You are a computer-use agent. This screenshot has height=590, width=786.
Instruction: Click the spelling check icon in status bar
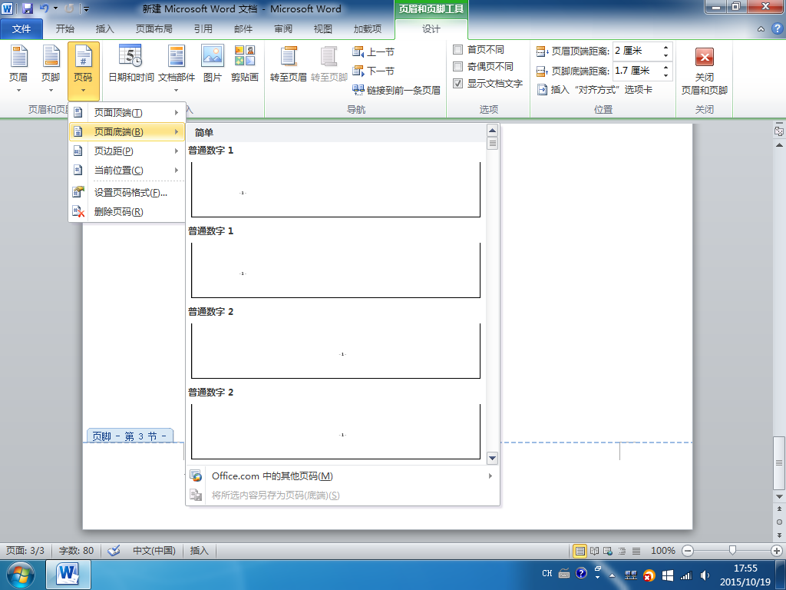tap(114, 550)
